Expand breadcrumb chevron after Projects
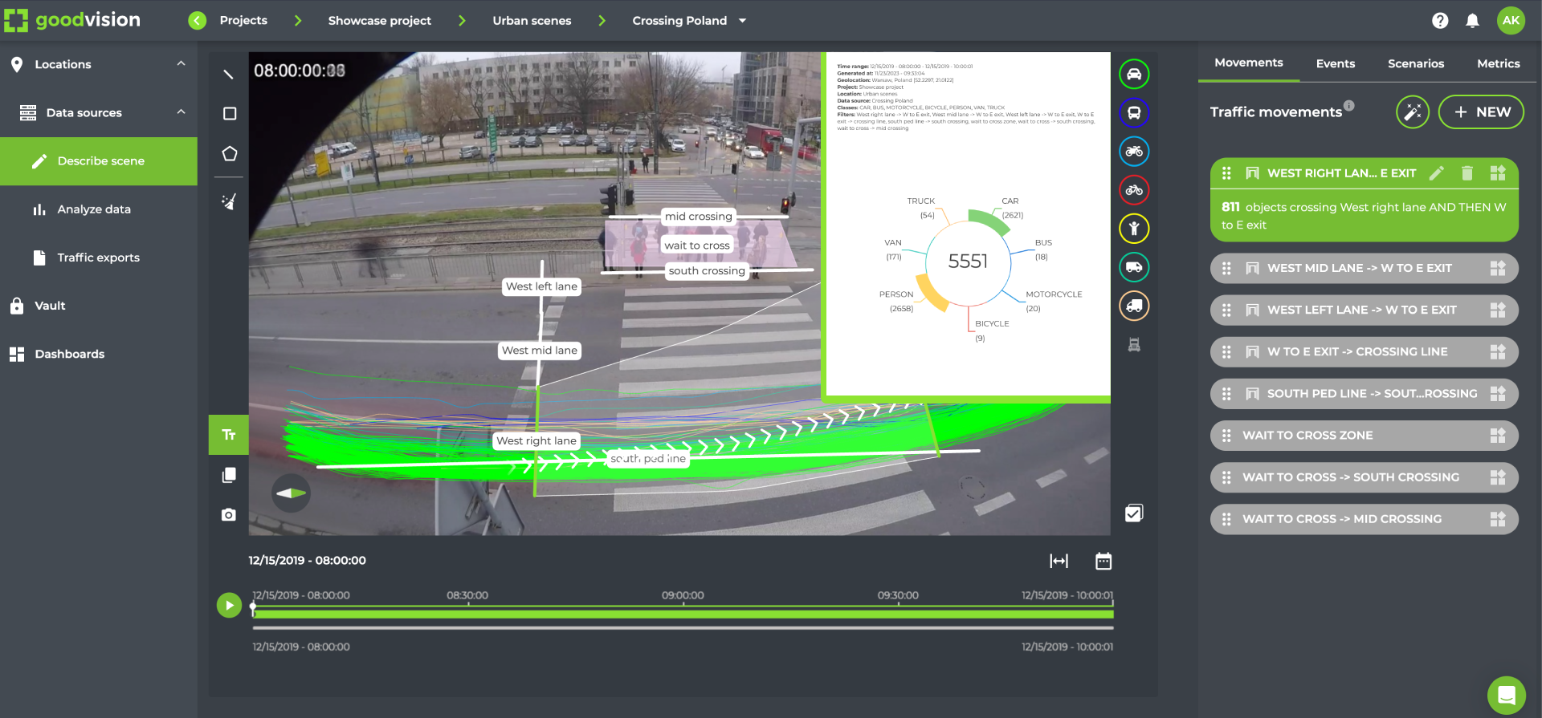This screenshot has height=718, width=1542. [298, 21]
